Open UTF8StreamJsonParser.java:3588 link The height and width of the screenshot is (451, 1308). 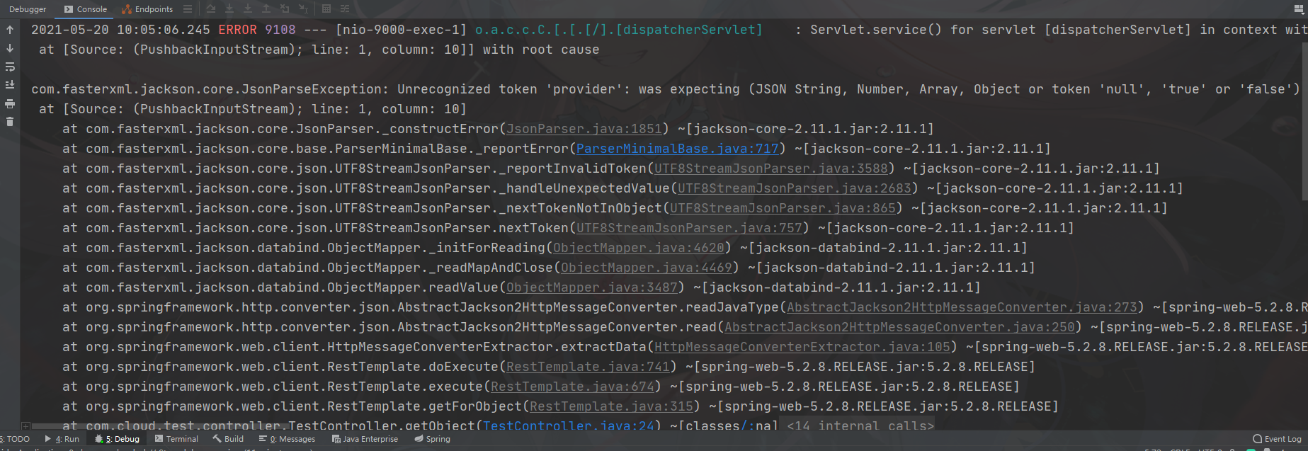tap(771, 169)
